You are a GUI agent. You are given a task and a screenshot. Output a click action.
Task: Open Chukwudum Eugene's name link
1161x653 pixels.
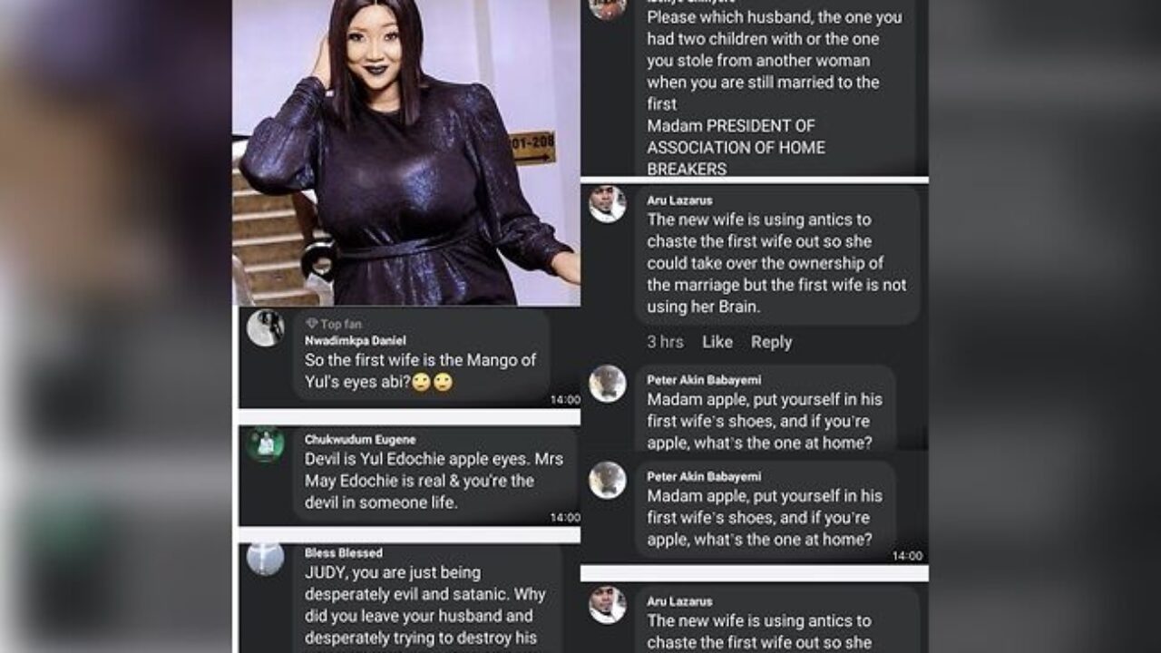point(360,440)
